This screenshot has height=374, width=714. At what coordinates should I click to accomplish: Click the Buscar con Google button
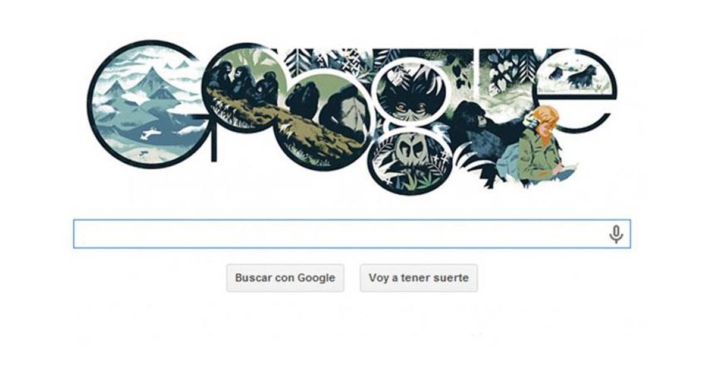(x=285, y=278)
